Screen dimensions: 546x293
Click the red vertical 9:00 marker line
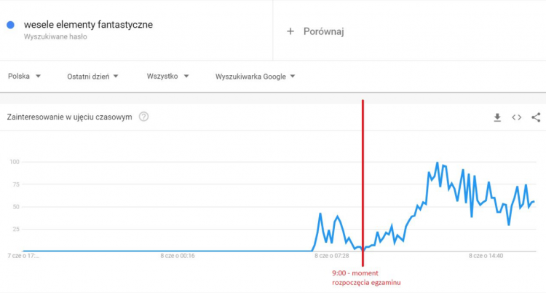363,182
